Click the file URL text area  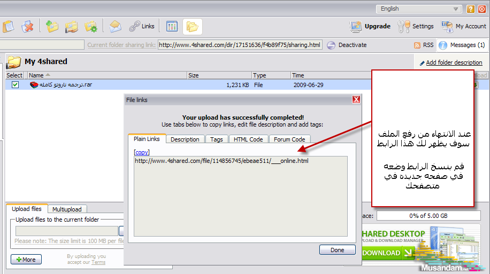[x=241, y=196]
